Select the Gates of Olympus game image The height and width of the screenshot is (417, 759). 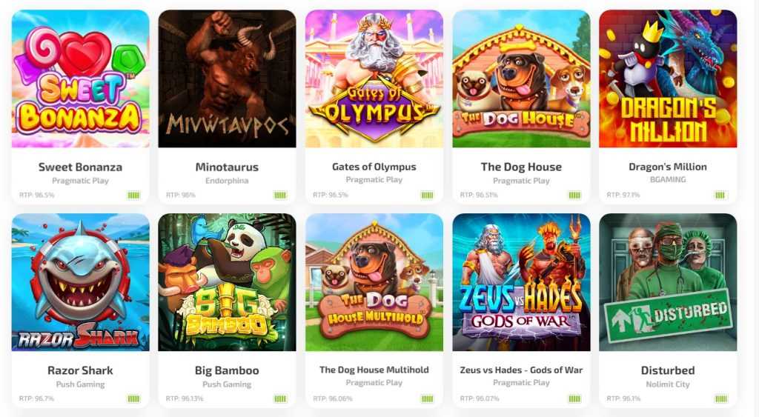click(x=374, y=79)
